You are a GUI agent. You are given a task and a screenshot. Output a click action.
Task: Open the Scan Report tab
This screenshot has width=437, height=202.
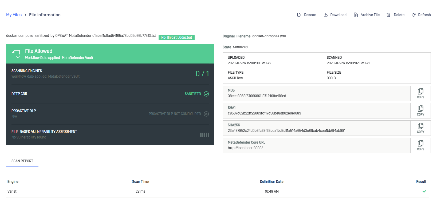[x=22, y=161]
